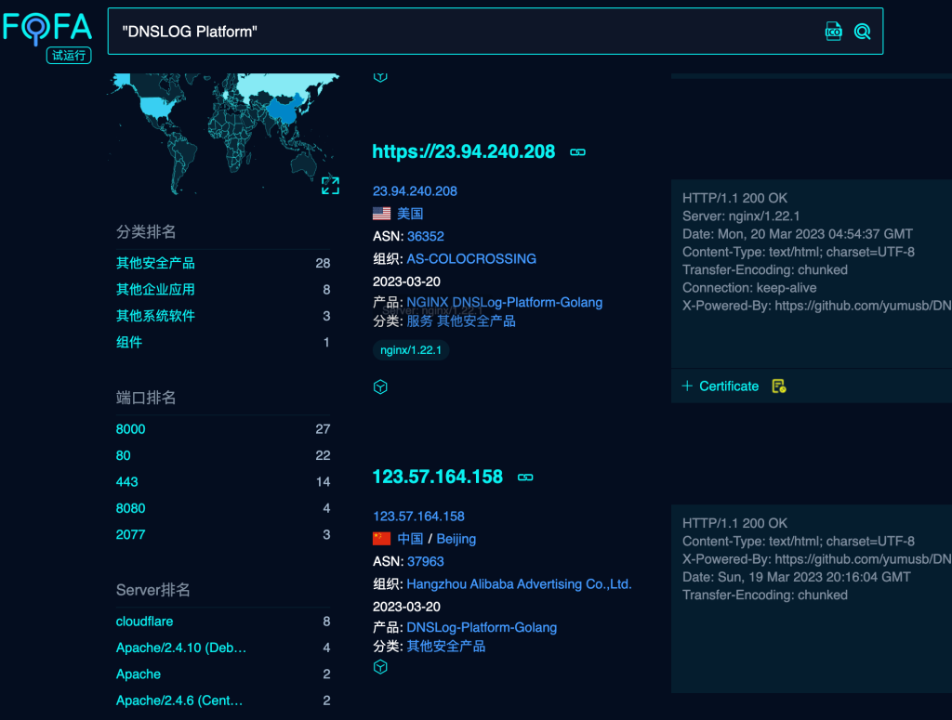The height and width of the screenshot is (720, 952).
Task: Click 服务 category link
Action: click(x=419, y=321)
